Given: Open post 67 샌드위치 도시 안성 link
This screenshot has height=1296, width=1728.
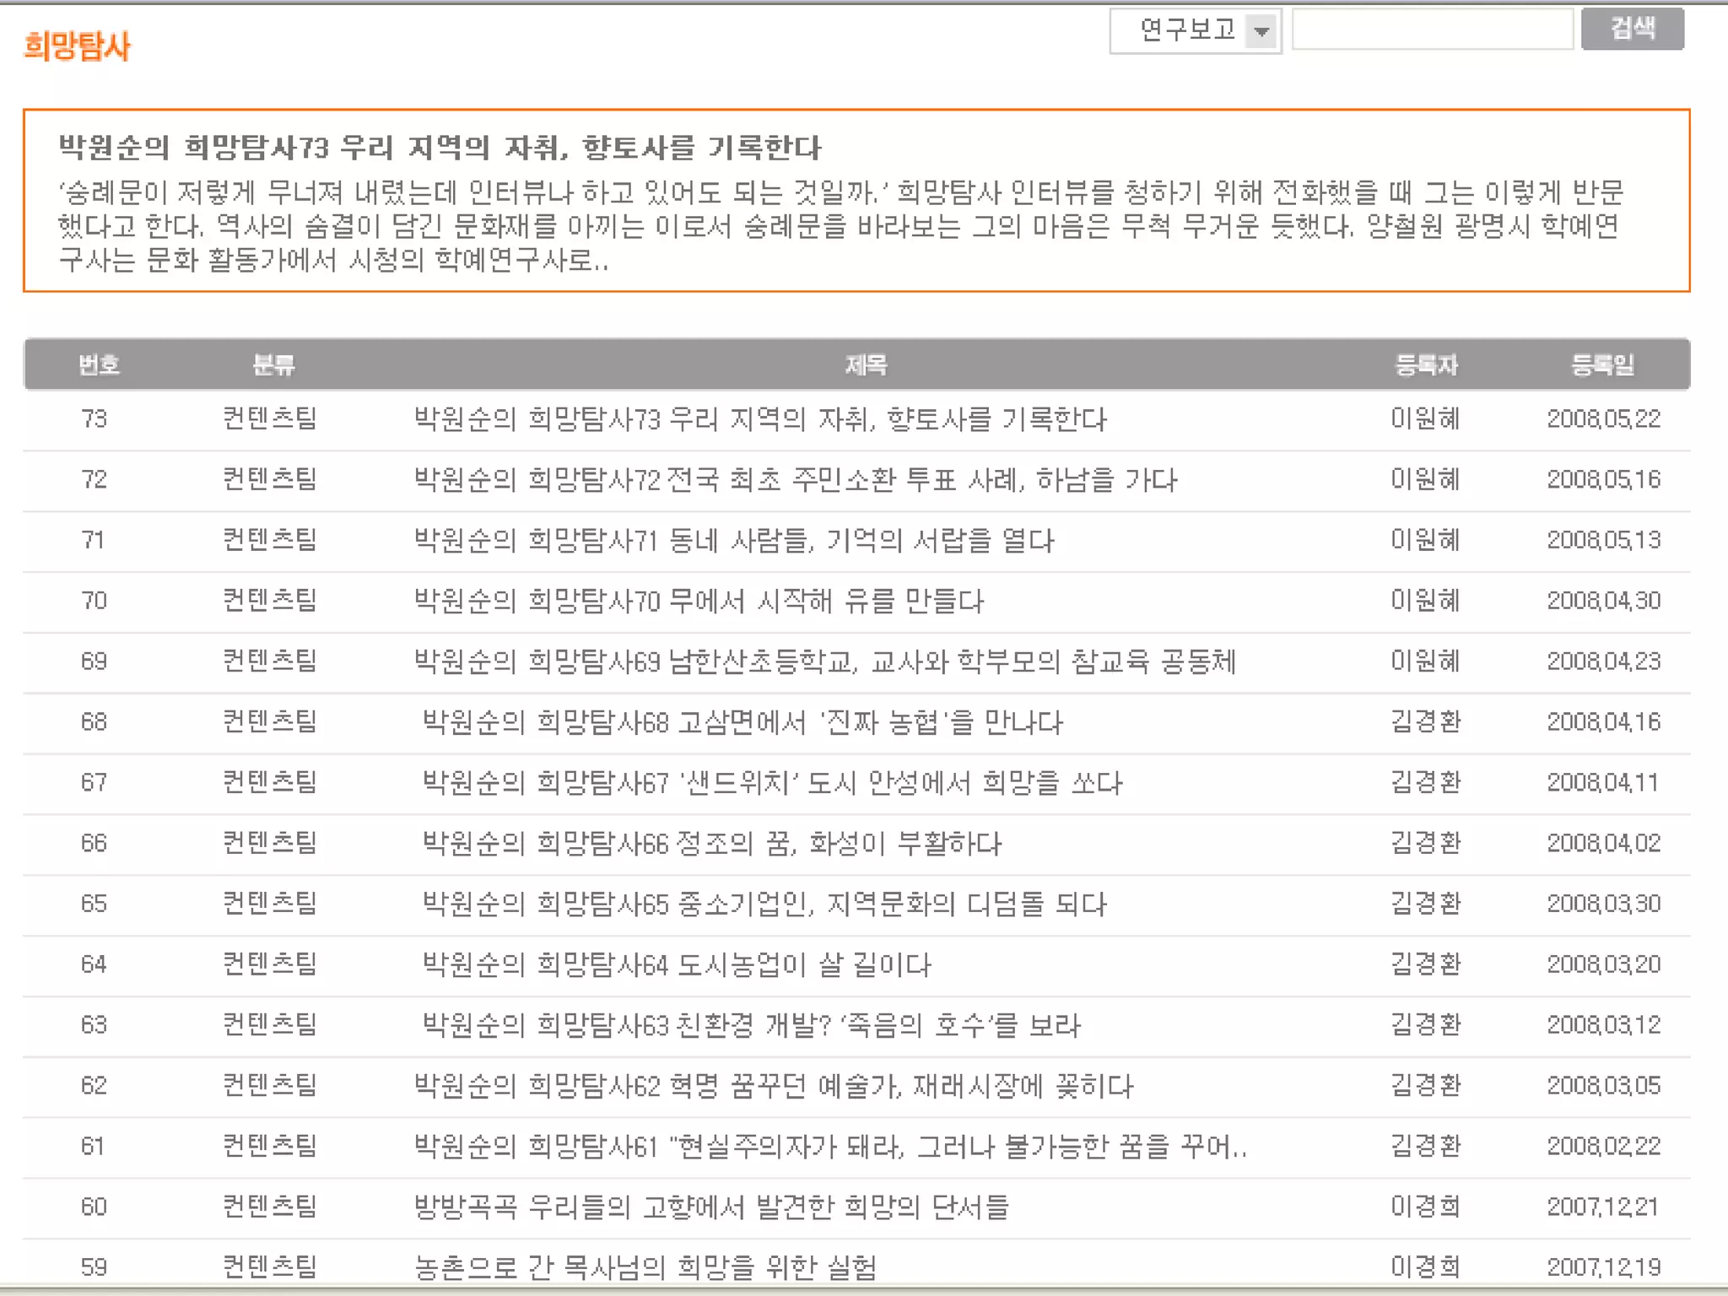Looking at the screenshot, I should [772, 784].
